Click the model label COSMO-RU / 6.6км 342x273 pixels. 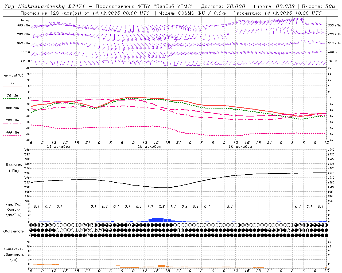click(202, 13)
